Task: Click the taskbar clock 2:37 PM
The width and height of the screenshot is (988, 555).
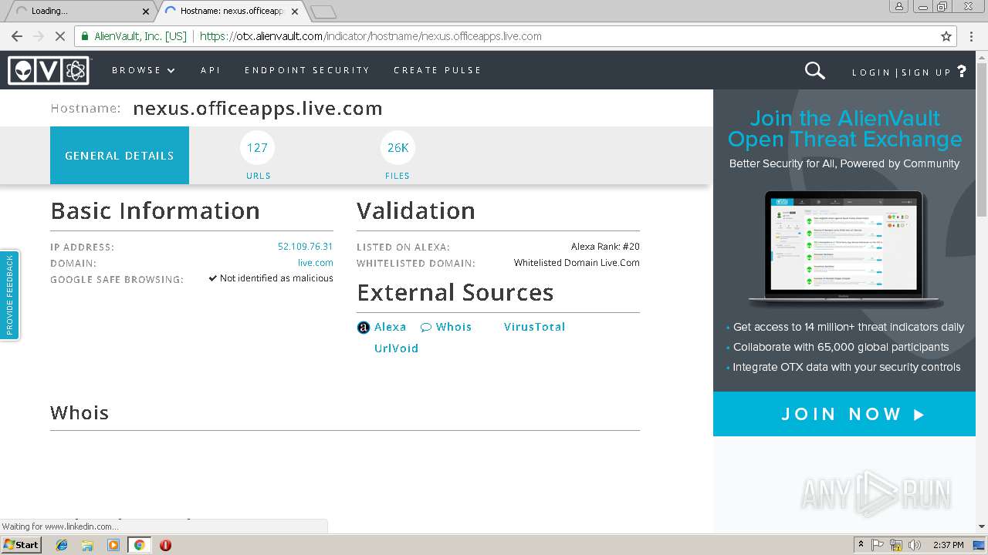Action: [949, 545]
